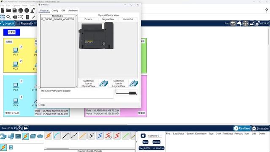Viewport: 270px width, 152px height.
Task: Pick the Serial DTE red zigzag cable
Action: pyautogui.click(x=117, y=136)
